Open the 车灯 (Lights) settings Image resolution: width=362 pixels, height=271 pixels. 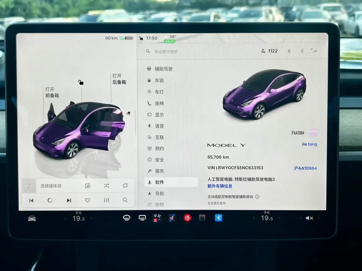pos(155,92)
